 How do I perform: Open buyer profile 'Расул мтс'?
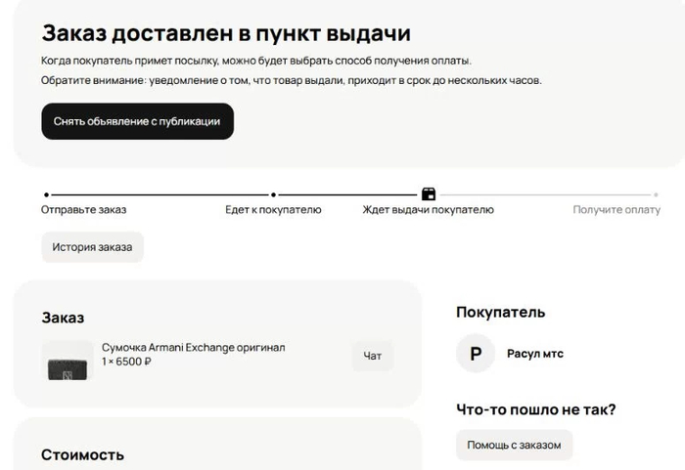534,354
